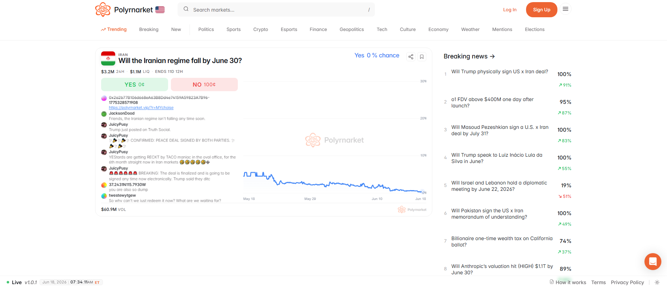Open the hamburger menu

coord(566,9)
